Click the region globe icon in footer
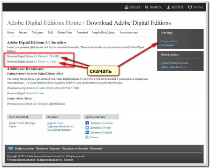The height and width of the screenshot is (168, 210). (10, 148)
